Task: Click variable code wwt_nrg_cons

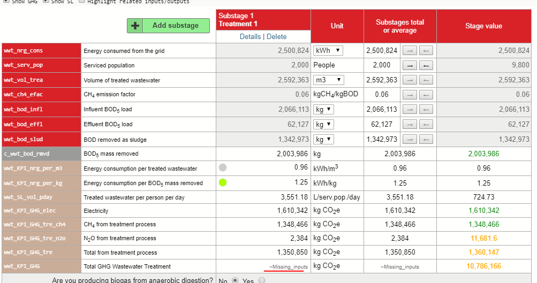Action: click(x=23, y=51)
